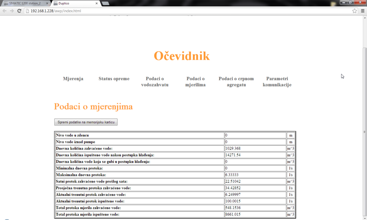Screen dimensions: 367x220
Task: Click label 'Dnevna količina zahvaćene vode:'
Action: (84, 148)
